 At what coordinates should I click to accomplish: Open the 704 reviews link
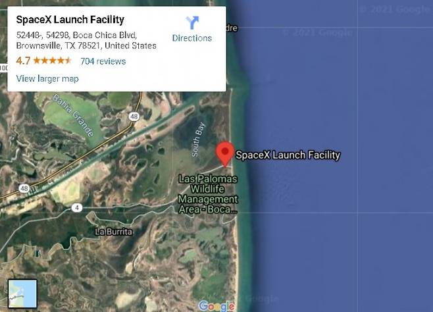click(x=103, y=61)
